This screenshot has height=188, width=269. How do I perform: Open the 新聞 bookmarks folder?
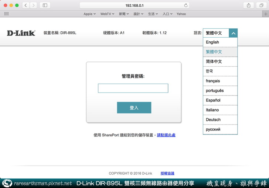pyautogui.click(x=124, y=14)
